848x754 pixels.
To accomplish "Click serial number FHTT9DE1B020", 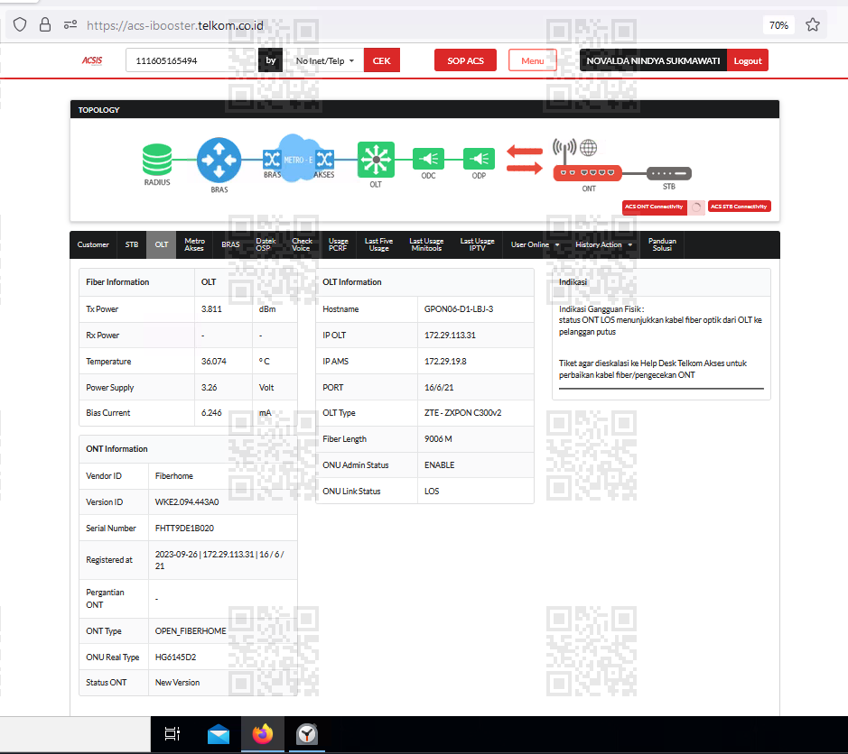I will [184, 529].
